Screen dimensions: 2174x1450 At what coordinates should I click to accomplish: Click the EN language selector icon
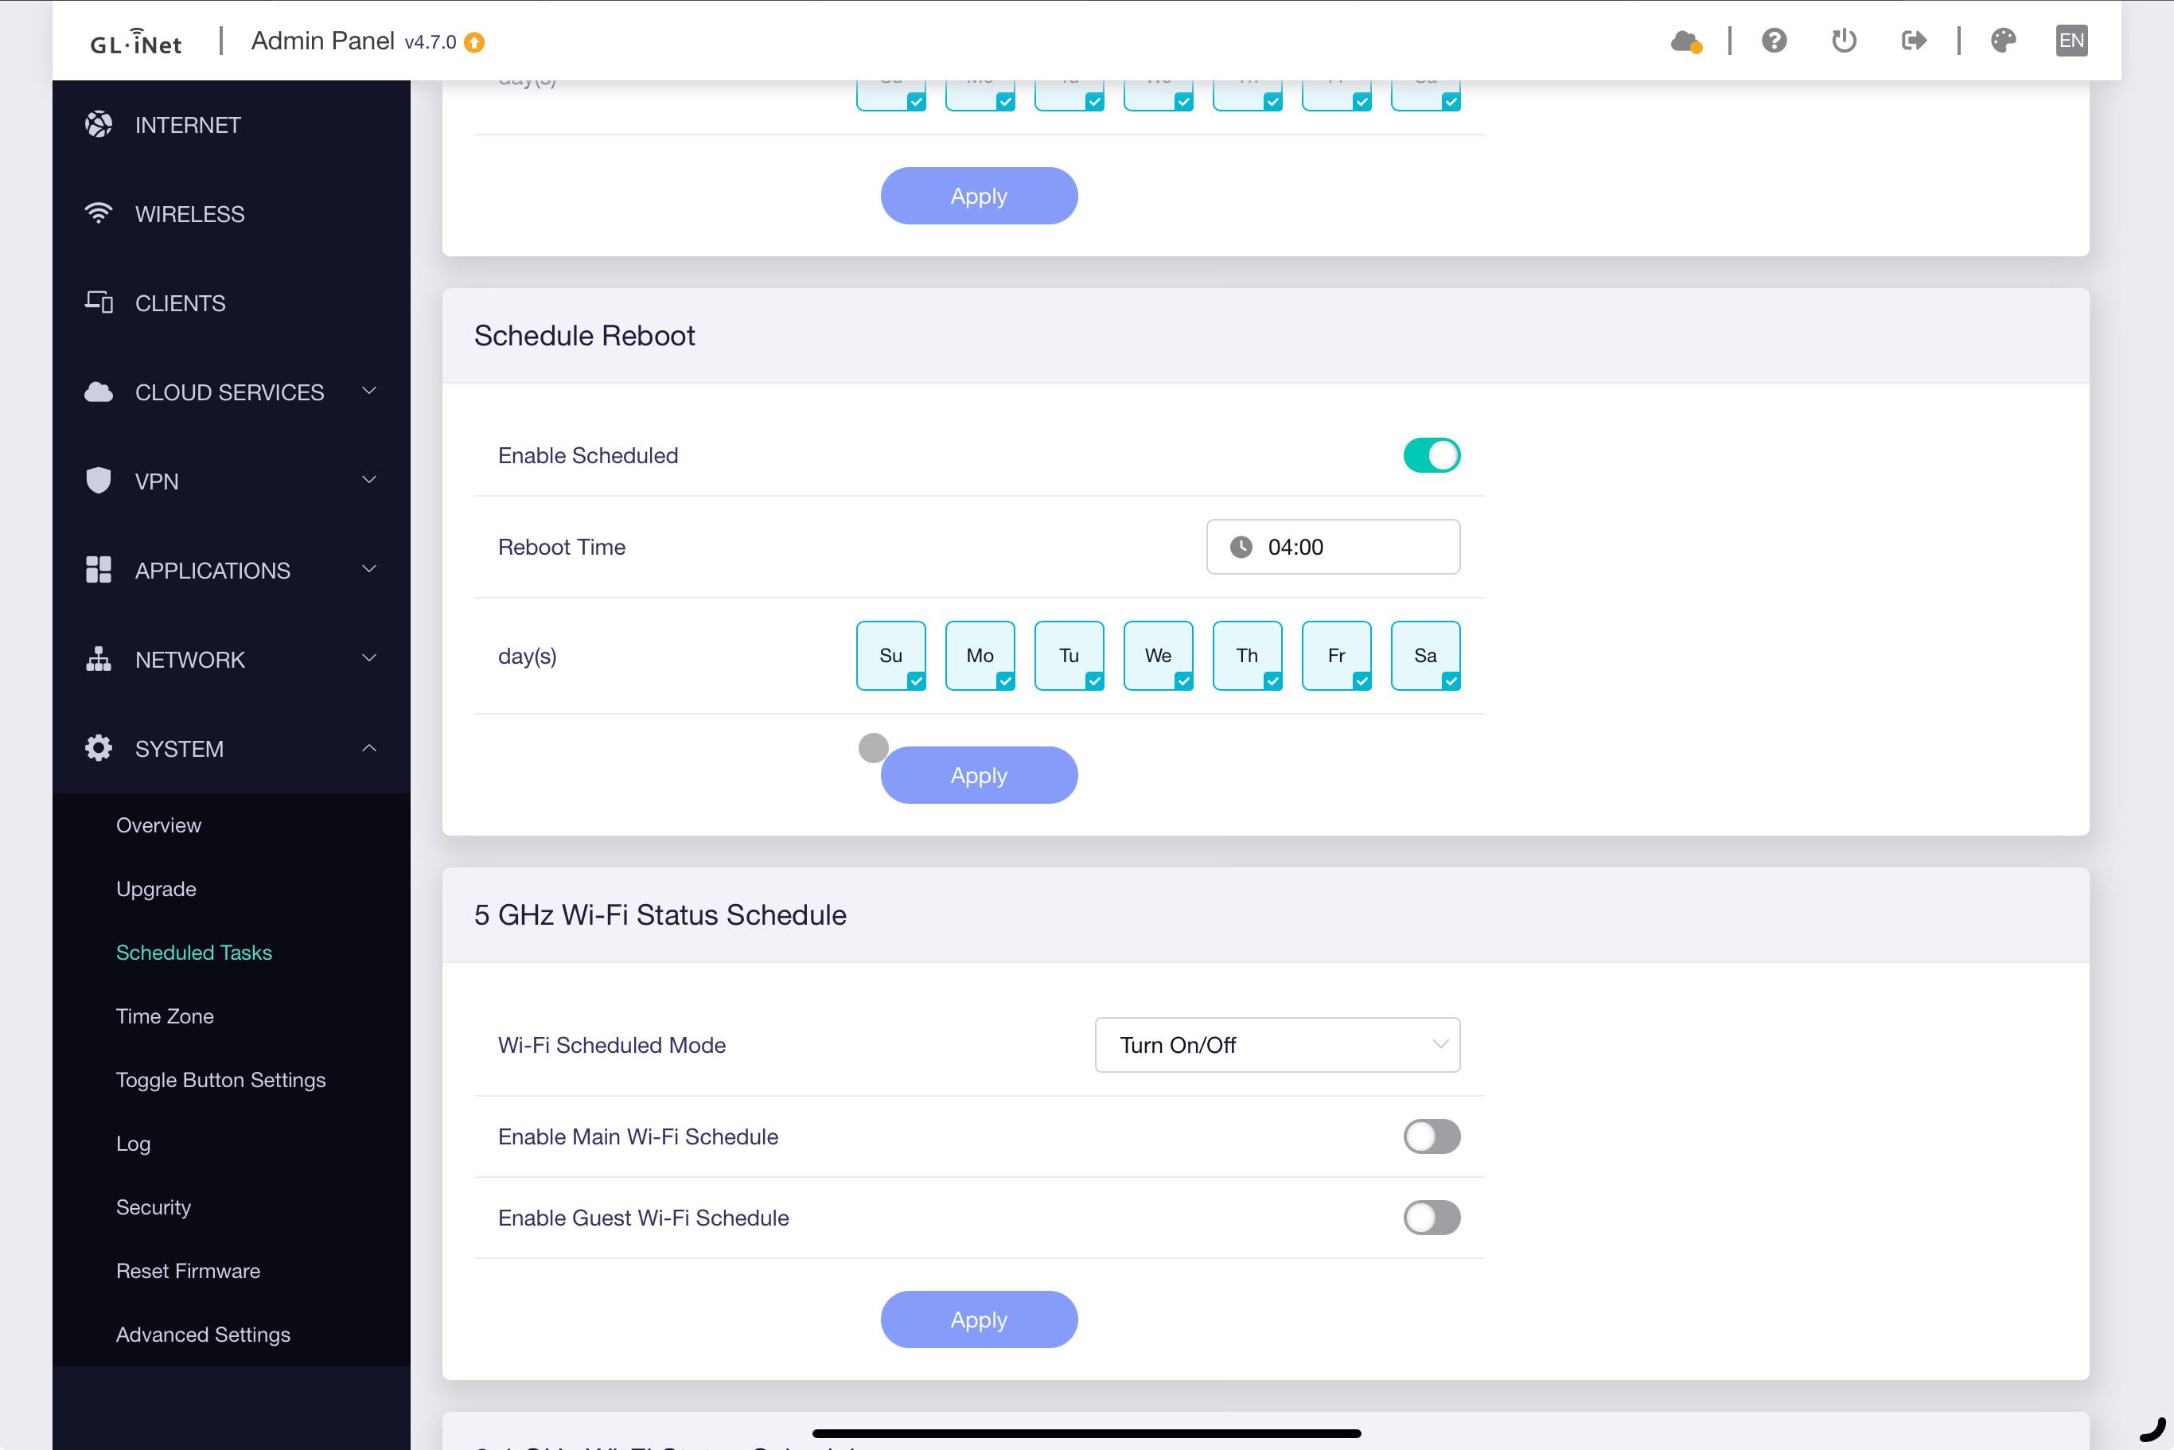(x=2071, y=41)
